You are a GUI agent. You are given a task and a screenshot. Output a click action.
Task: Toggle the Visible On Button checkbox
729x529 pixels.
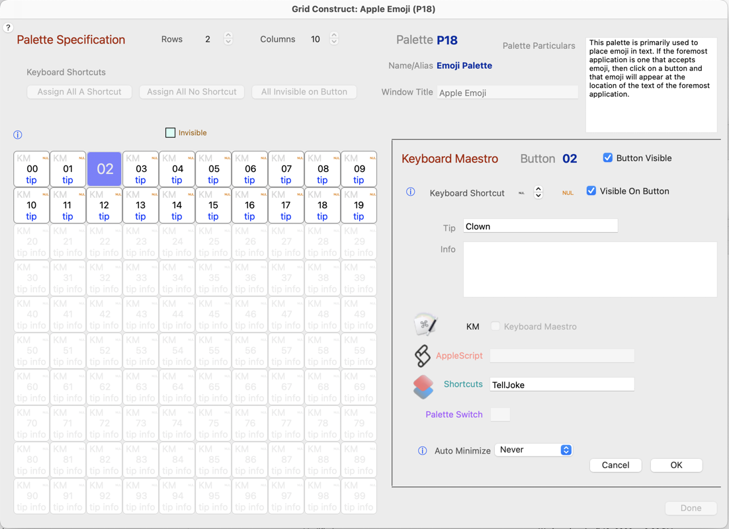[x=591, y=191]
